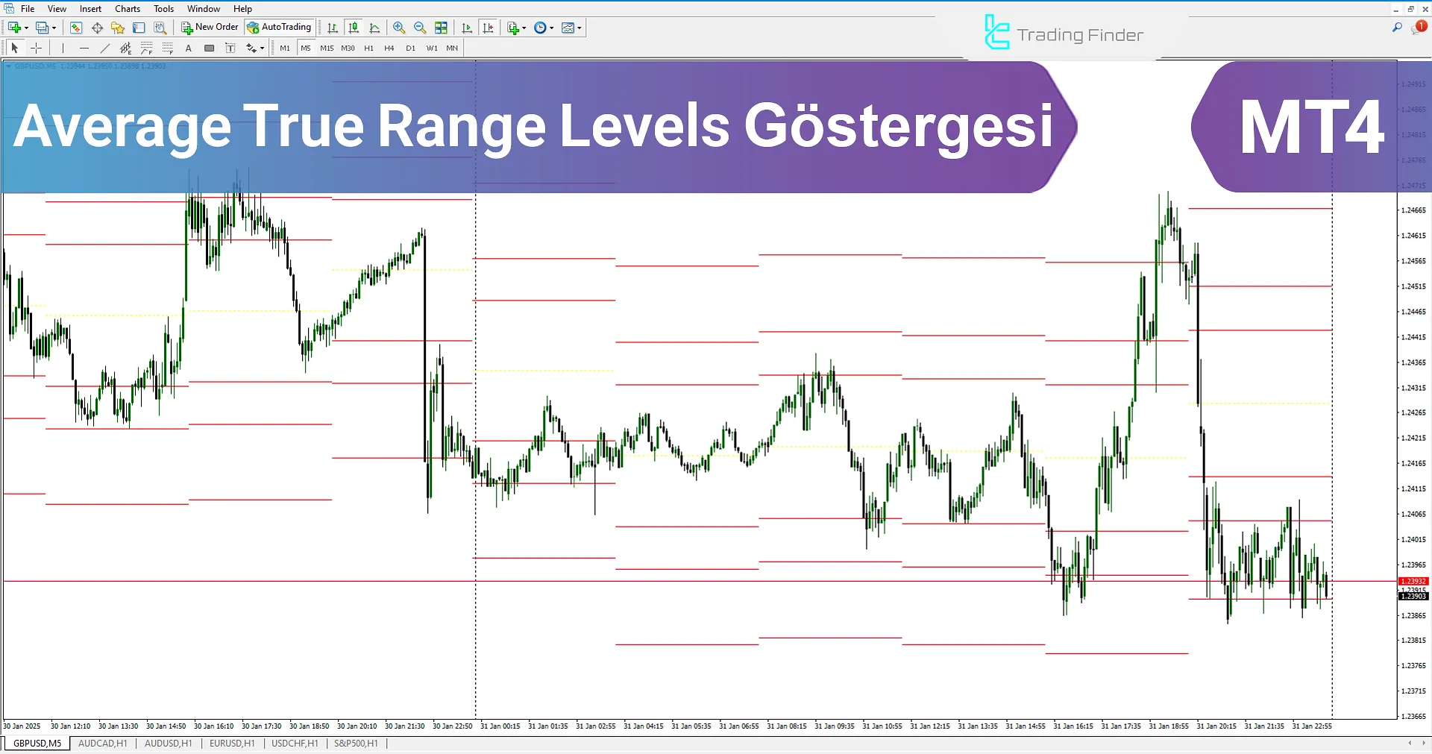Image resolution: width=1432 pixels, height=754 pixels.
Task: Open the Market Watch window
Action: click(75, 28)
